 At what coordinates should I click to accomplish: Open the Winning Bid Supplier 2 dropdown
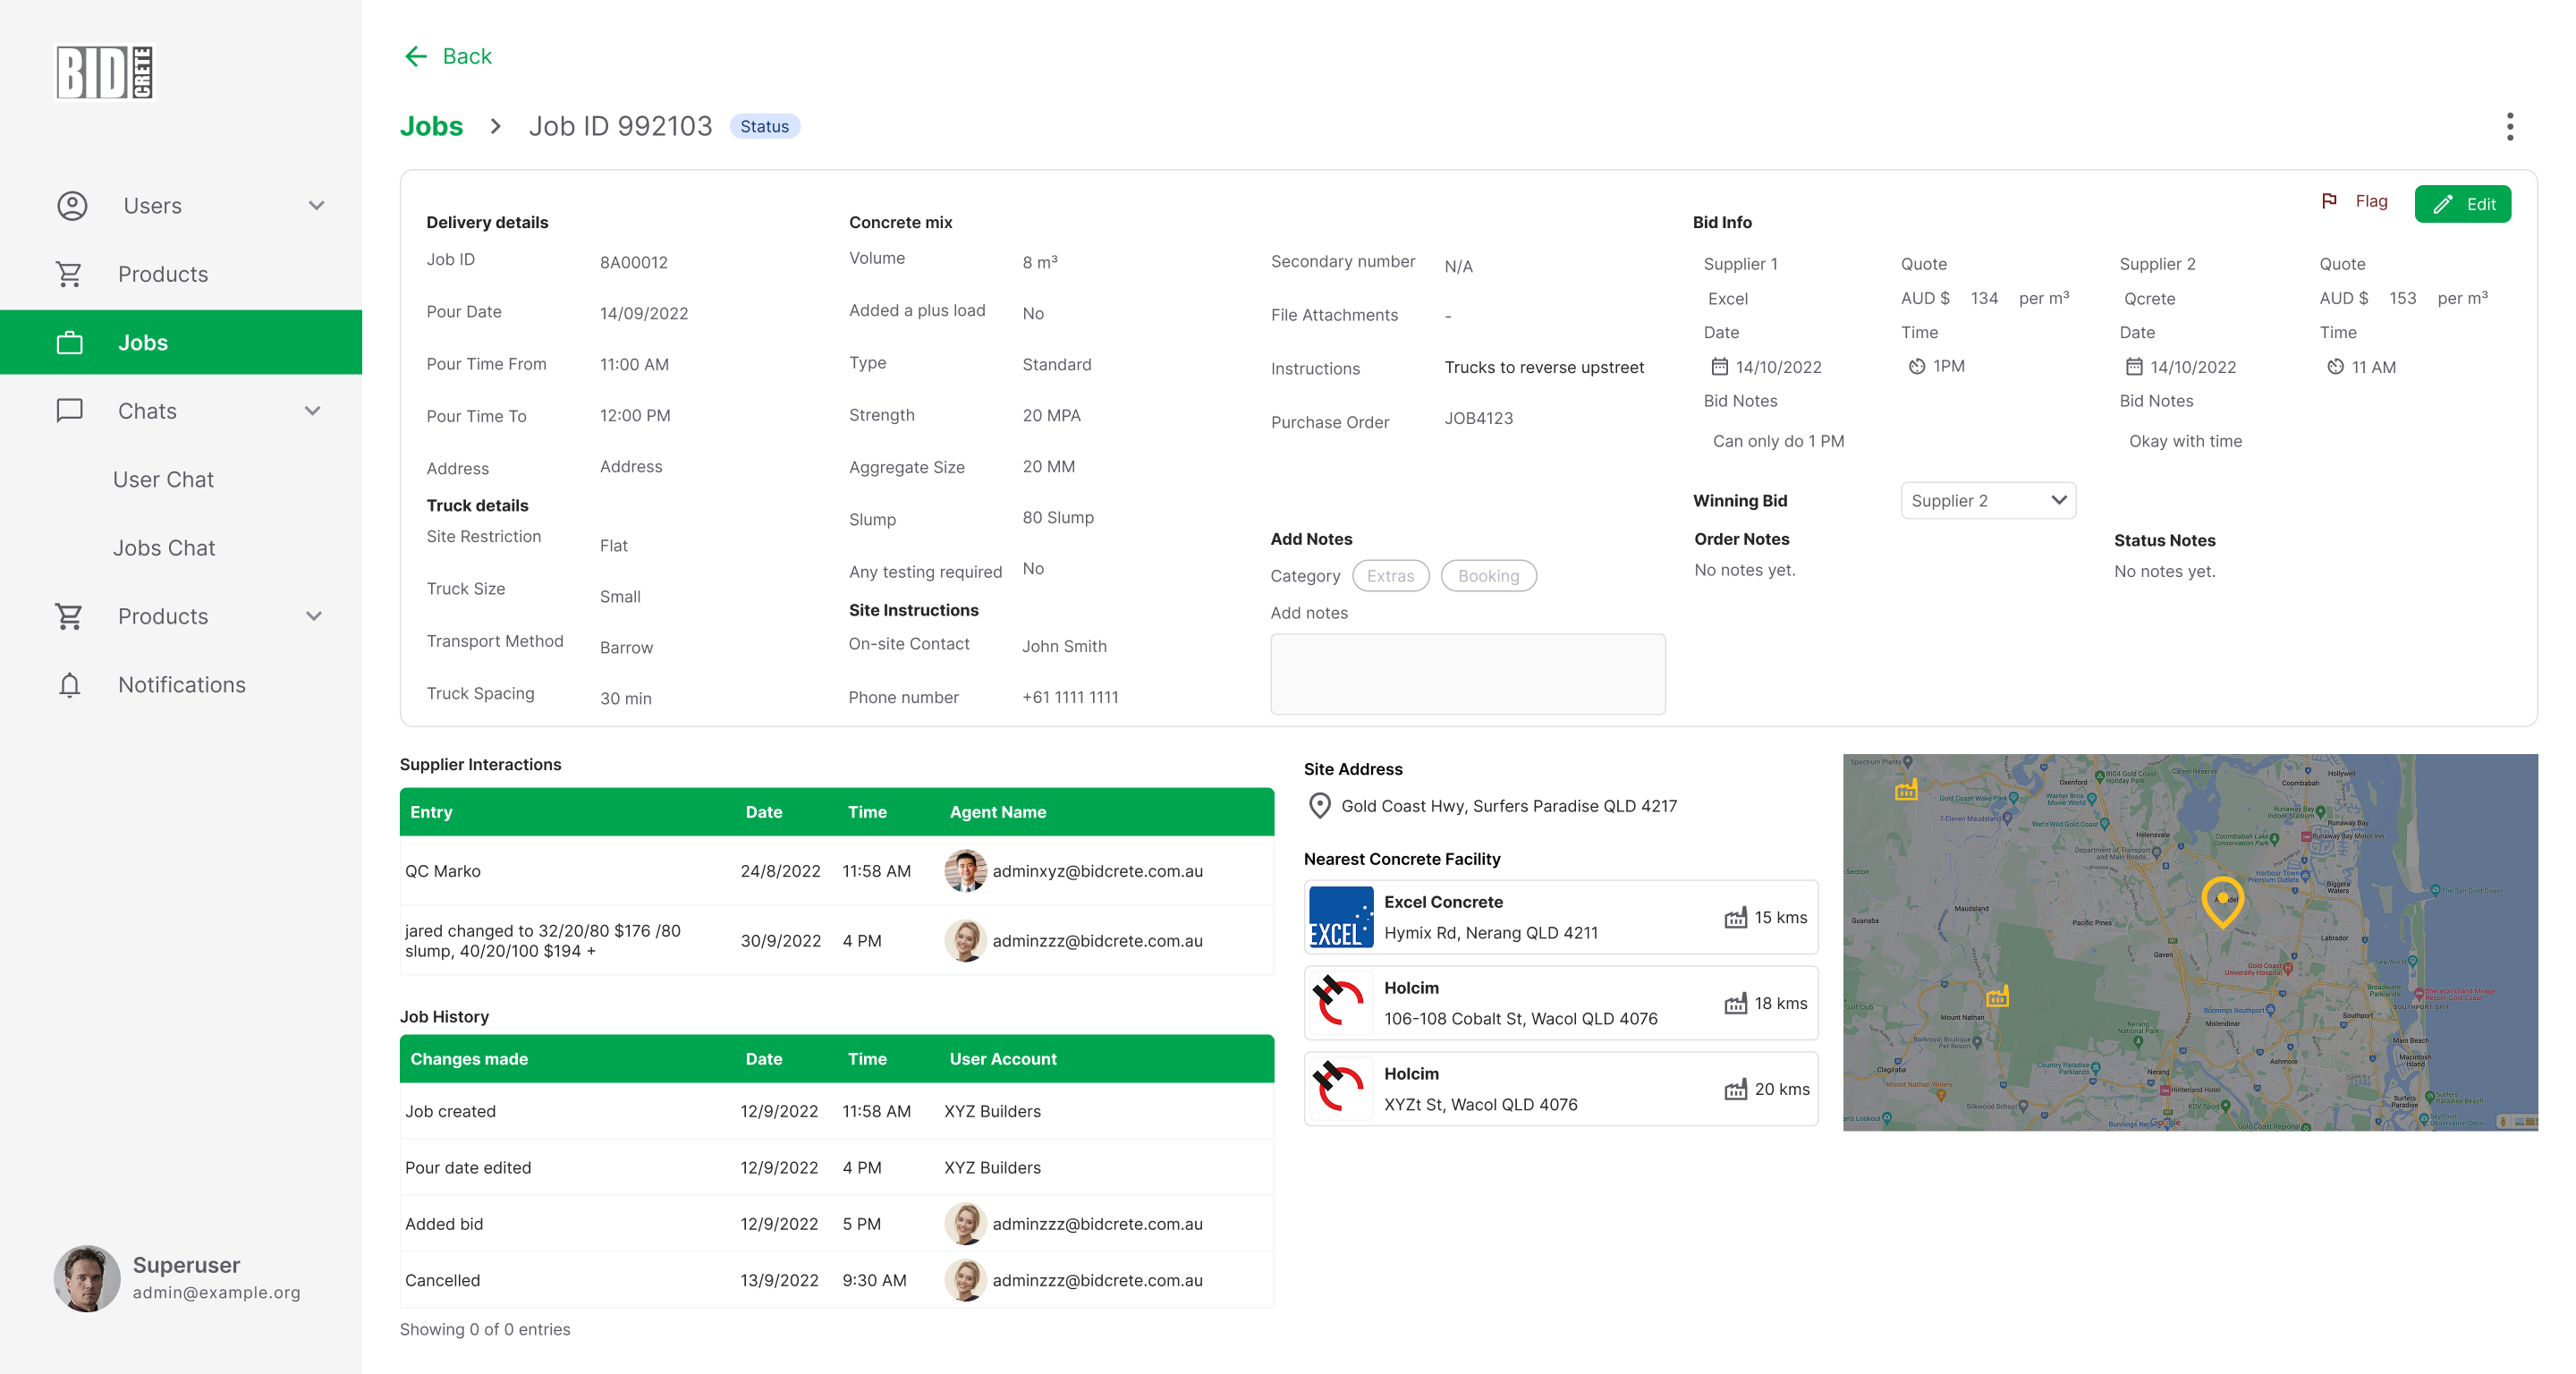[x=1988, y=500]
